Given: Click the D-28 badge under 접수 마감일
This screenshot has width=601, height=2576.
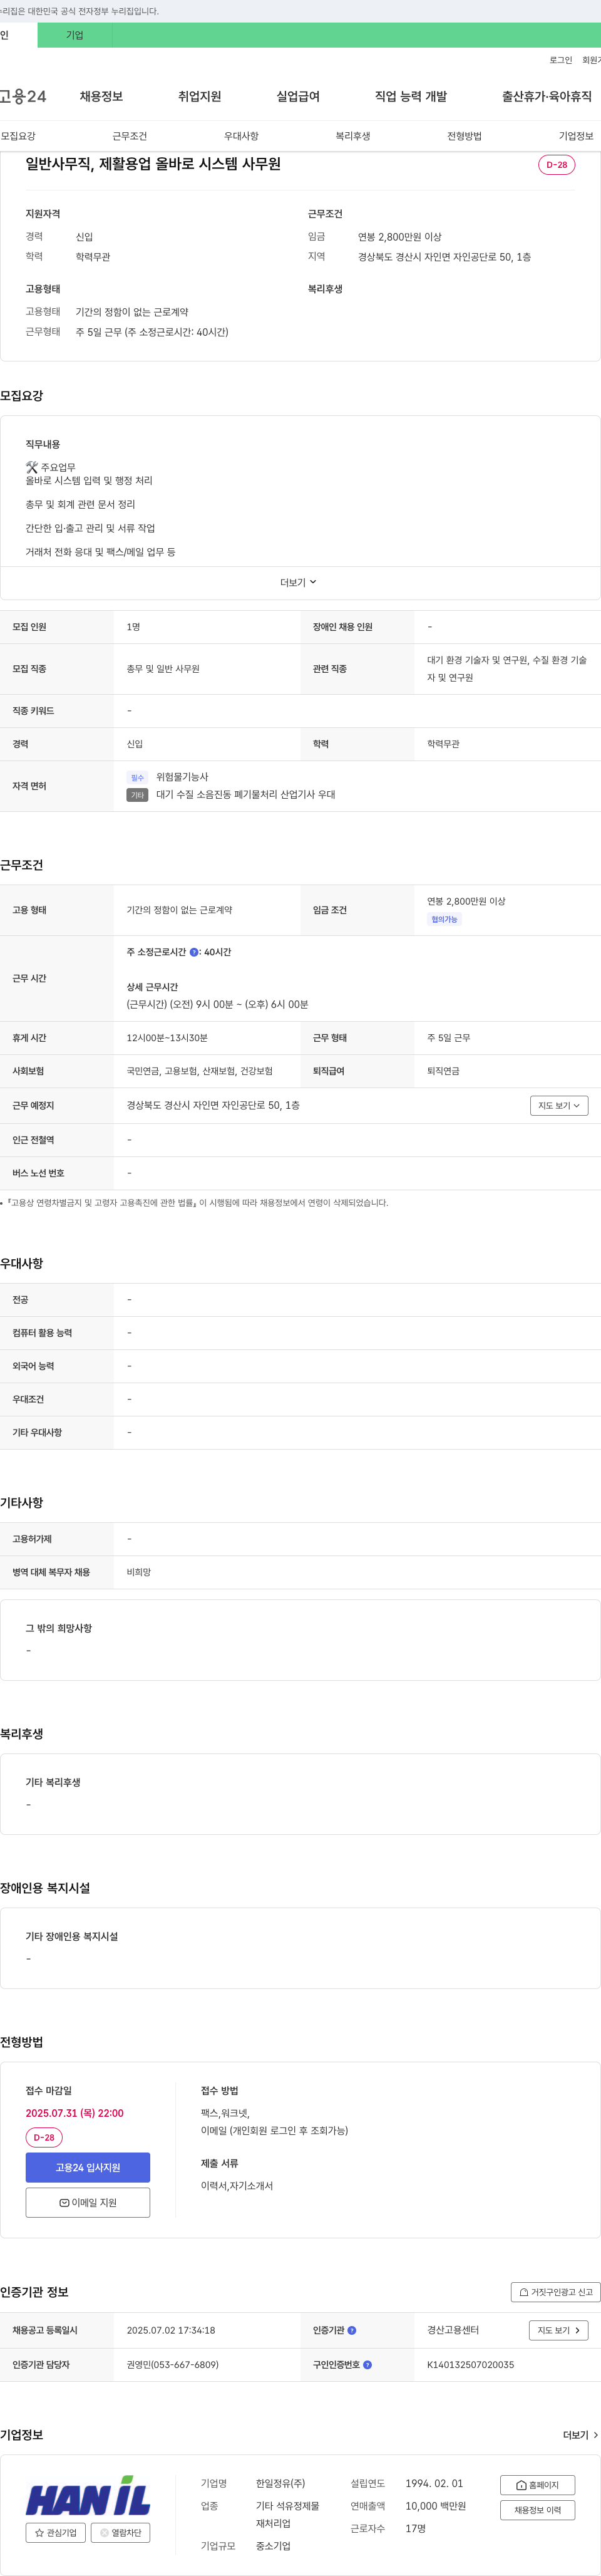Looking at the screenshot, I should point(44,2137).
